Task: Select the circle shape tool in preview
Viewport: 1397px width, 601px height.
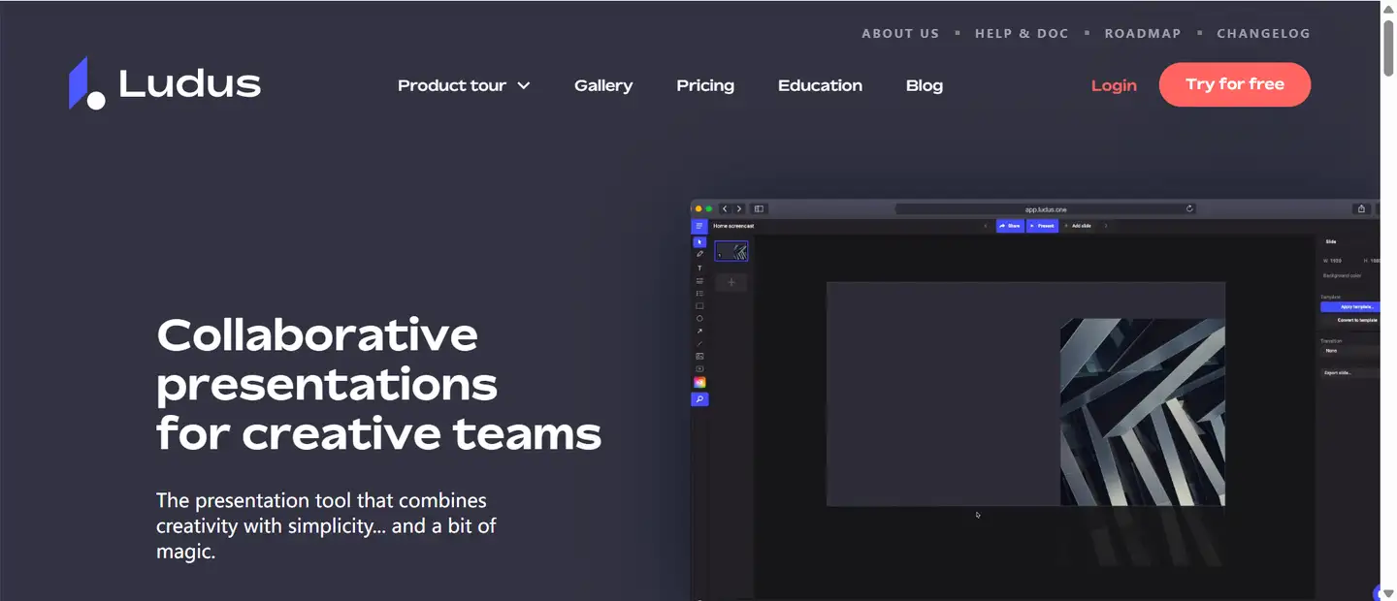Action: tap(699, 318)
